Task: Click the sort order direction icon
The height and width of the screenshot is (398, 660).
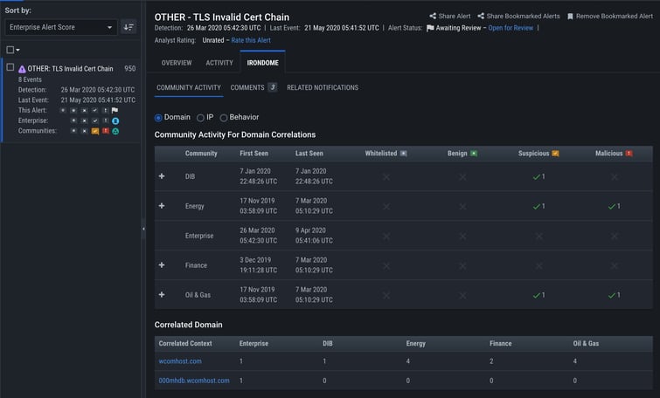Action: pos(129,27)
